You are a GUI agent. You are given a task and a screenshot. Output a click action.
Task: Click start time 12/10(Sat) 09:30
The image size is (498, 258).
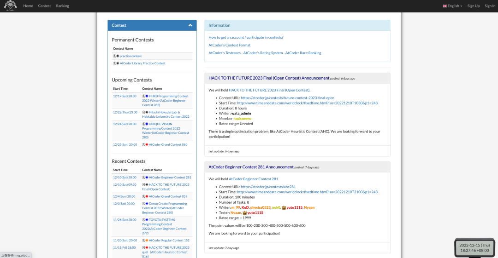pyautogui.click(x=125, y=184)
